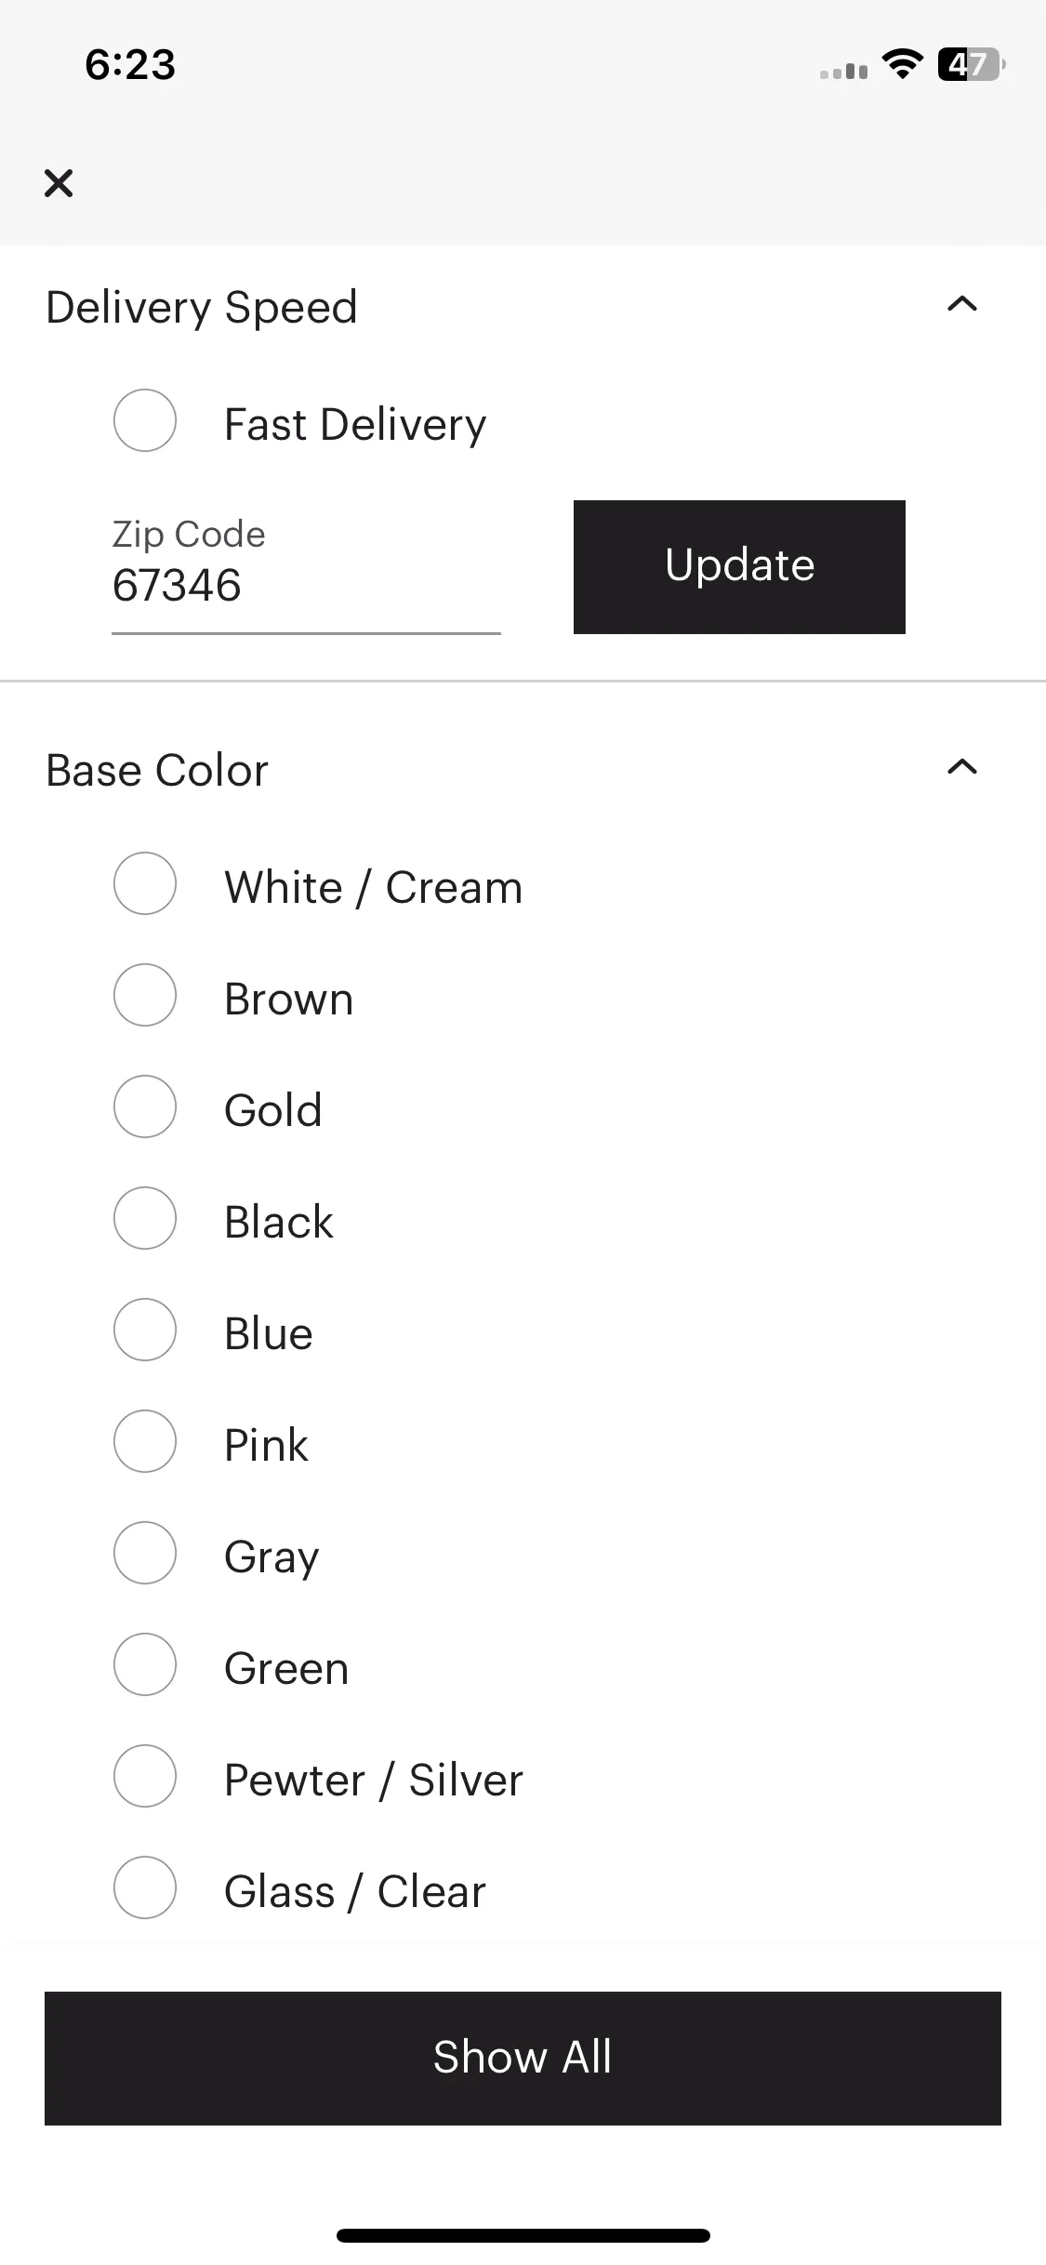Select Brown base color
The image size is (1046, 2265).
(x=145, y=995)
